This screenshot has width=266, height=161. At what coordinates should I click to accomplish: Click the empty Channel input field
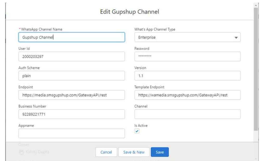pyautogui.click(x=187, y=114)
